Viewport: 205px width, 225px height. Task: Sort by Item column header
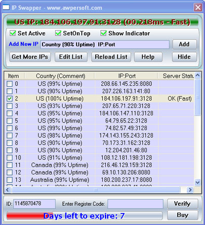[15, 76]
